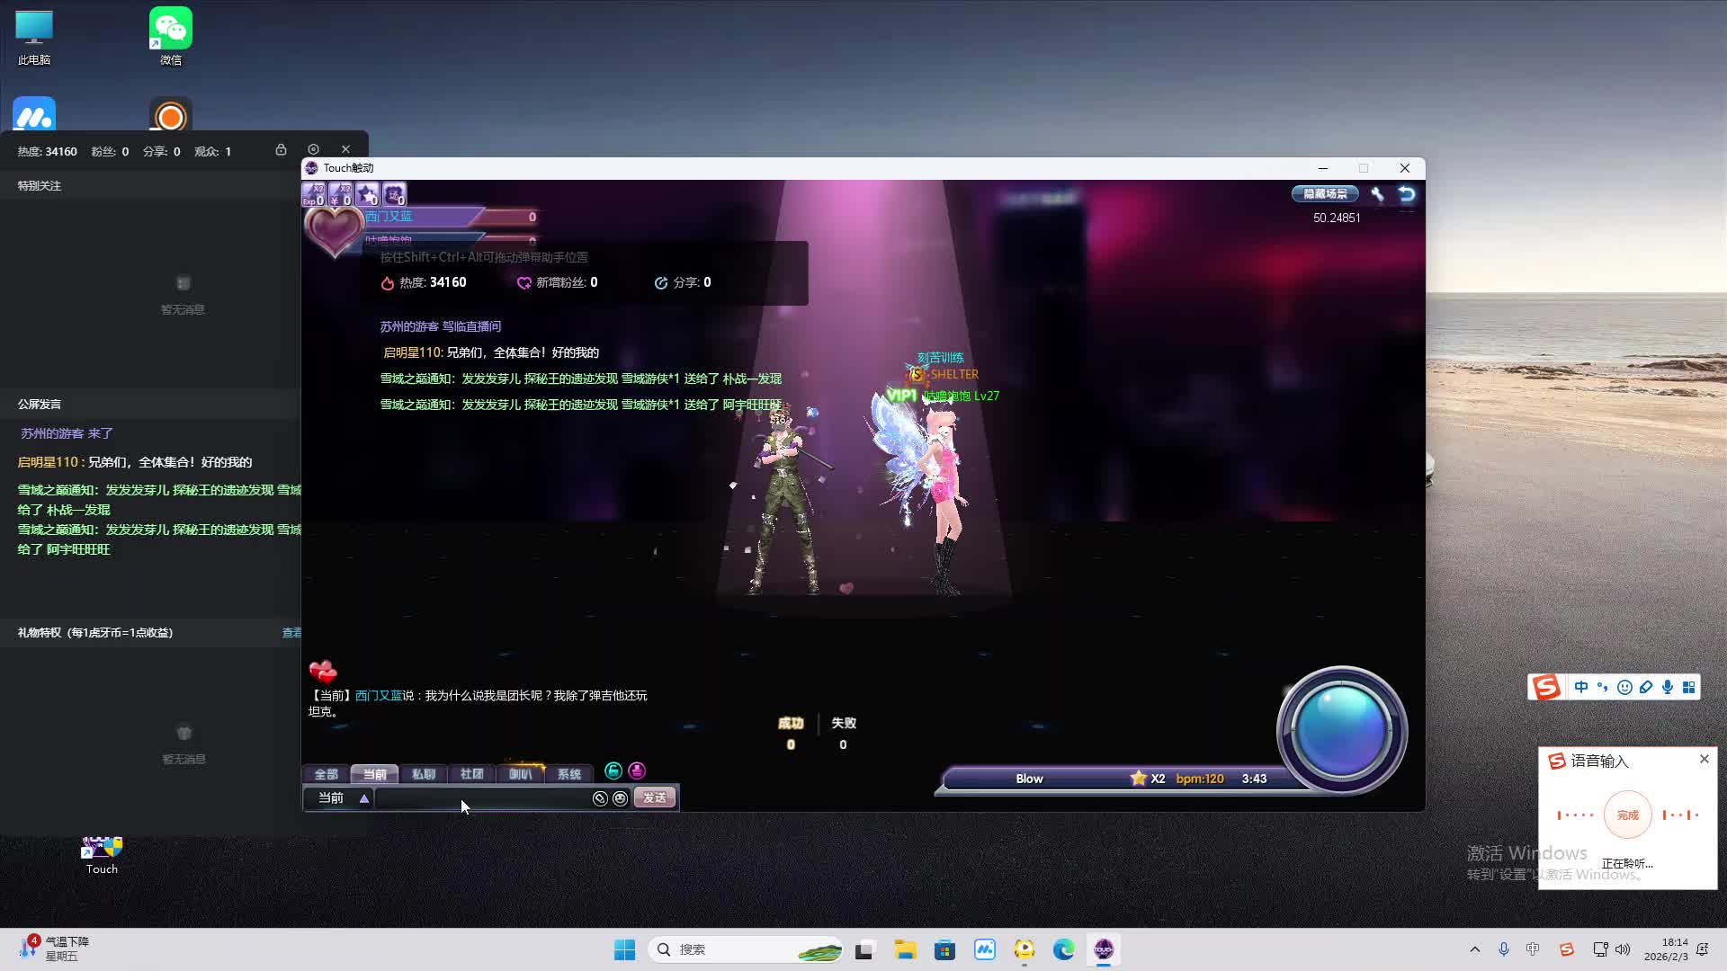Expand the 当前 channel dropdown triangle
The height and width of the screenshot is (971, 1727).
click(x=364, y=798)
